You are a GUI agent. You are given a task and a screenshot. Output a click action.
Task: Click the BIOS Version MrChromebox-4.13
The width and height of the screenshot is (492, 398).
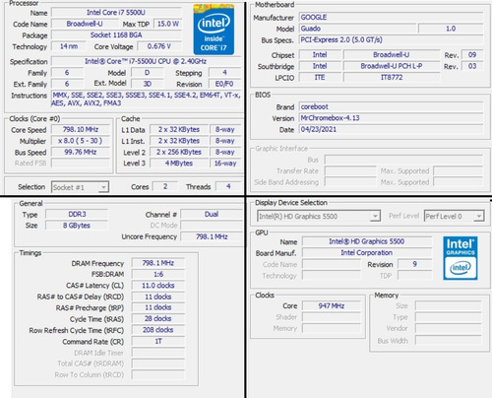click(391, 118)
